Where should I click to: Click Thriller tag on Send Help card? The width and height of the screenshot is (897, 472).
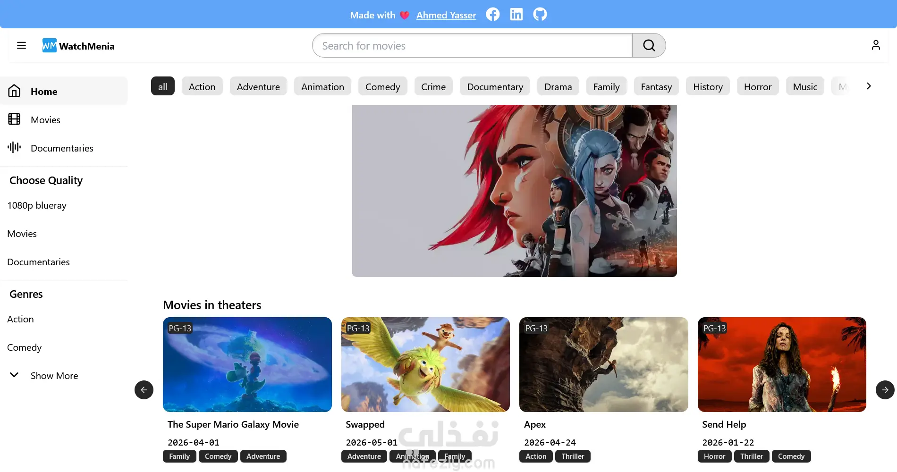[x=752, y=456]
